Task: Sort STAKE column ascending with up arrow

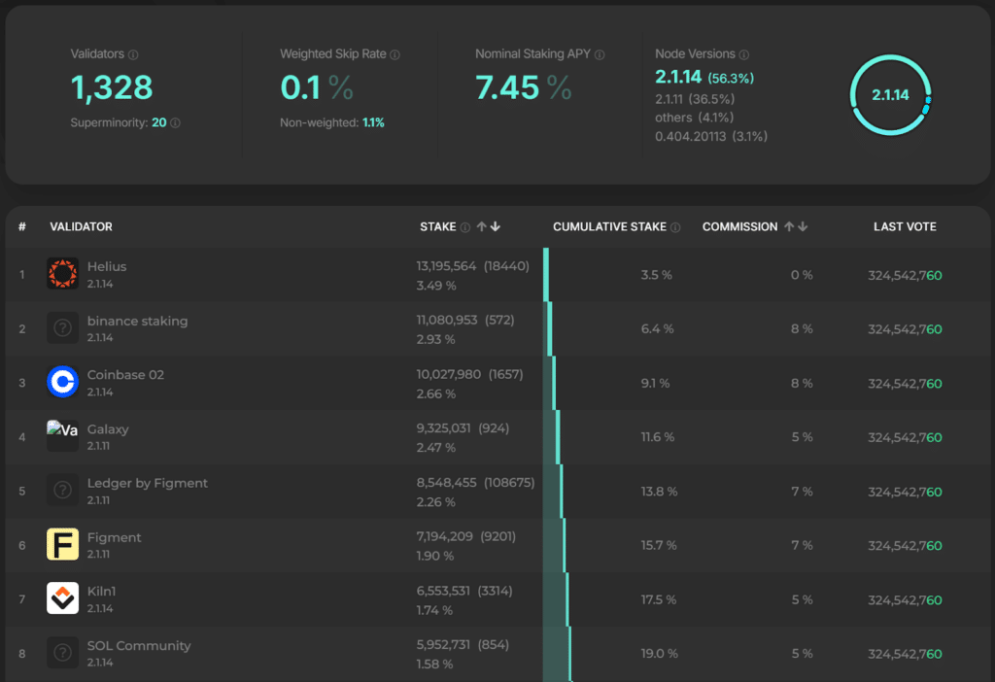Action: (x=482, y=226)
